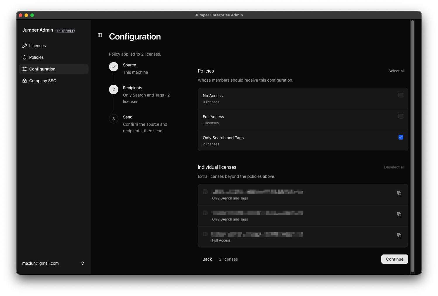Tick the Full Access individual license checkbox
The height and width of the screenshot is (296, 438).
pos(205,234)
